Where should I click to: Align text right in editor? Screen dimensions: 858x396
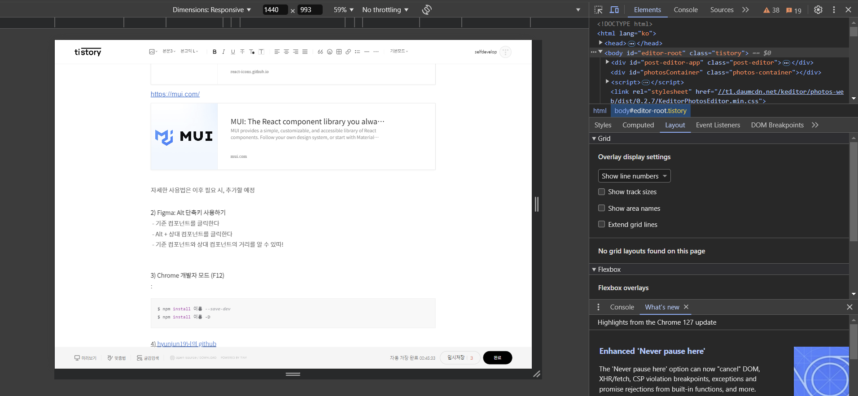296,52
